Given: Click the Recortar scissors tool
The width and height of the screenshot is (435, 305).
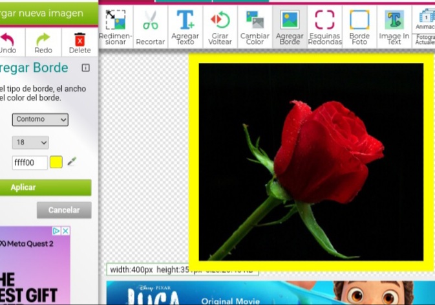Looking at the screenshot, I should pyautogui.click(x=151, y=27).
